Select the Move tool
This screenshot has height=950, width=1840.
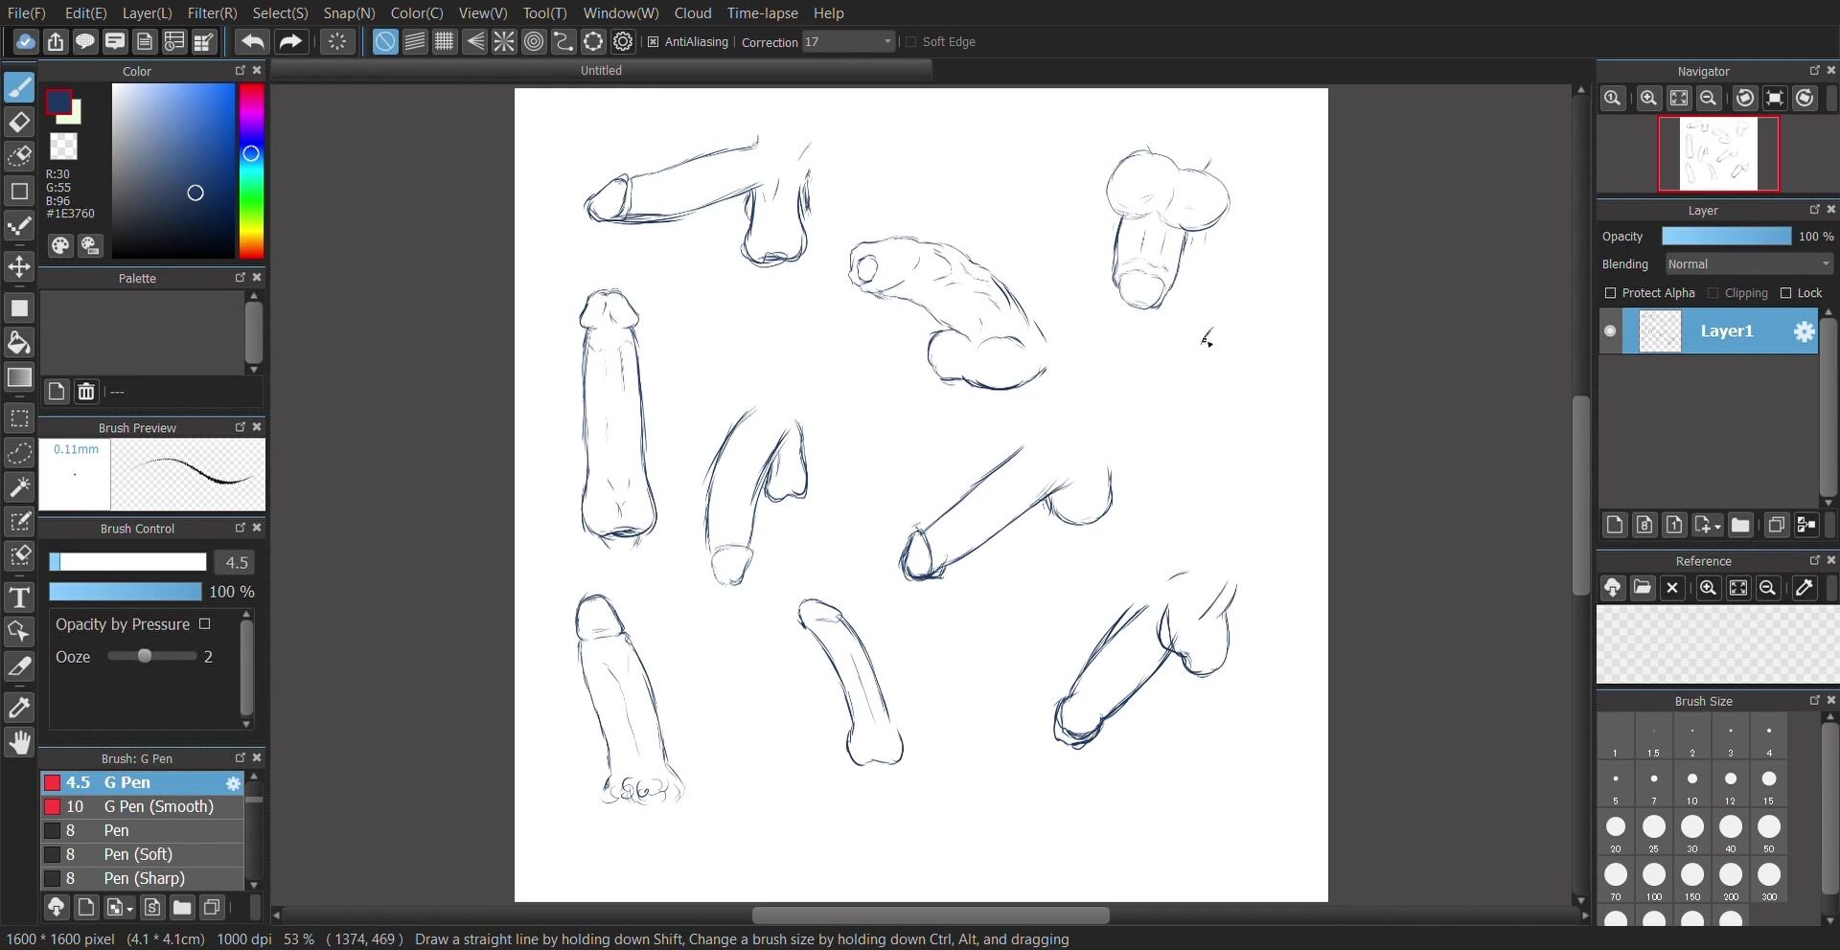19,267
